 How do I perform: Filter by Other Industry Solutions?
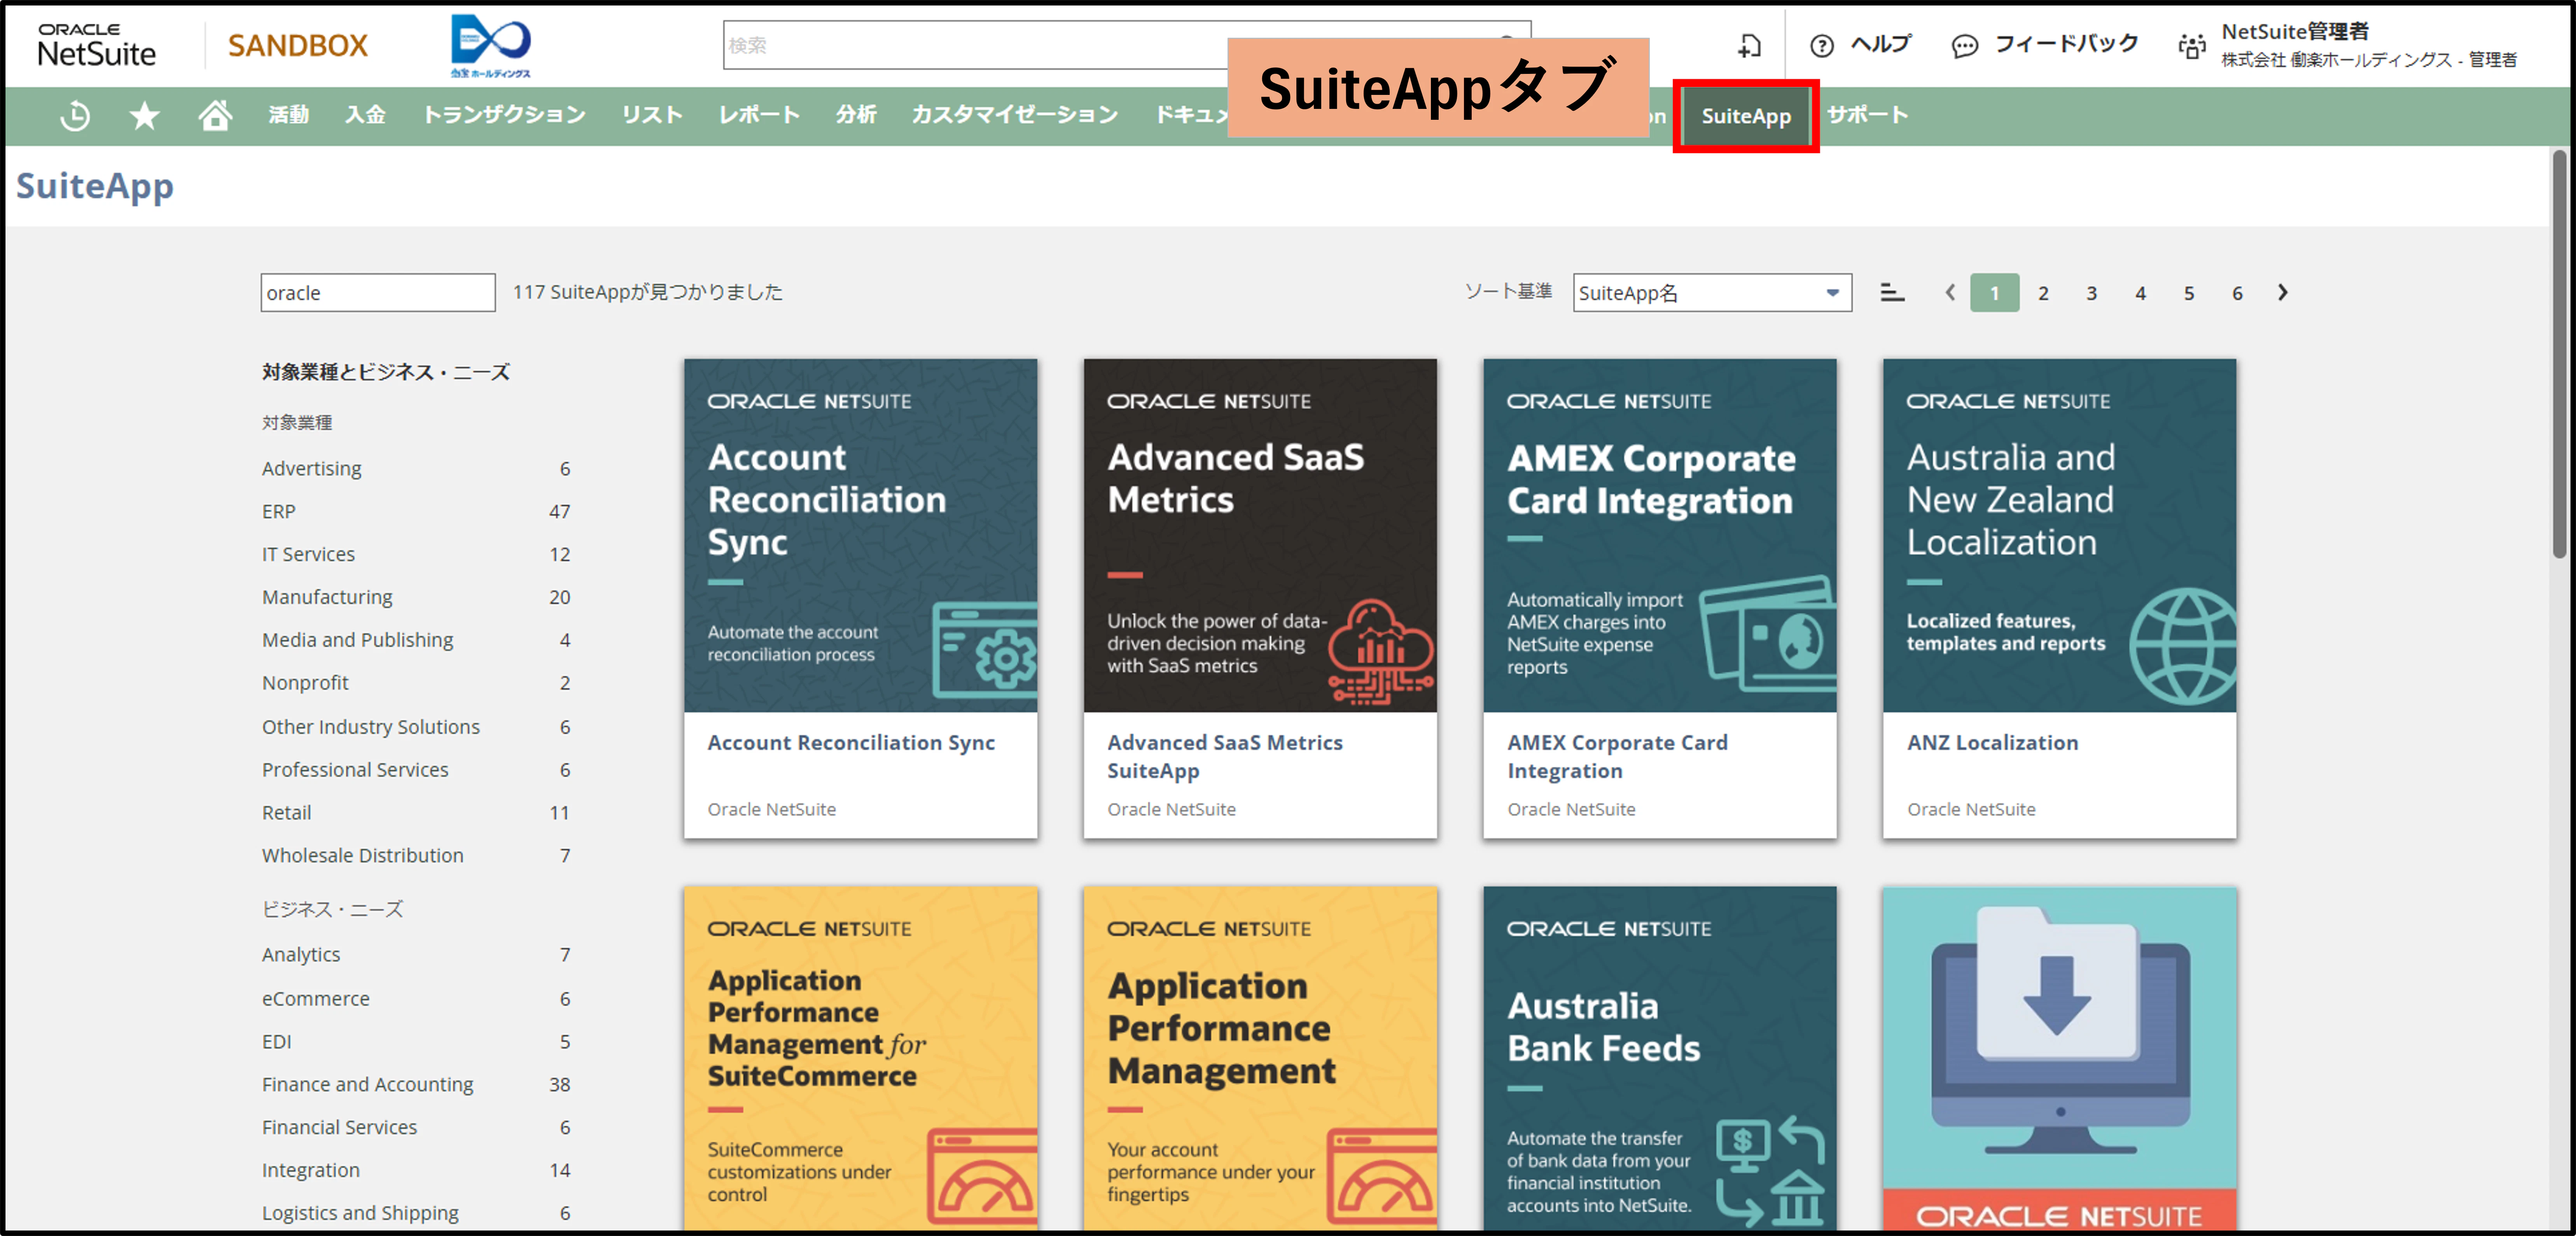[x=371, y=727]
